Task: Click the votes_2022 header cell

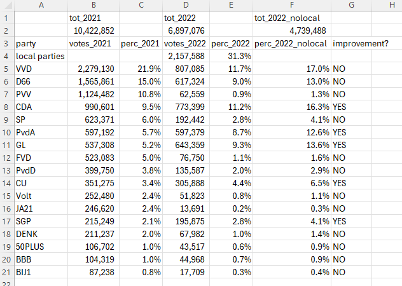Action: (x=186, y=44)
